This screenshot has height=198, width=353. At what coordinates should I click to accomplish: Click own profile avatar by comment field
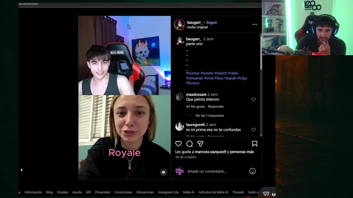click(180, 171)
